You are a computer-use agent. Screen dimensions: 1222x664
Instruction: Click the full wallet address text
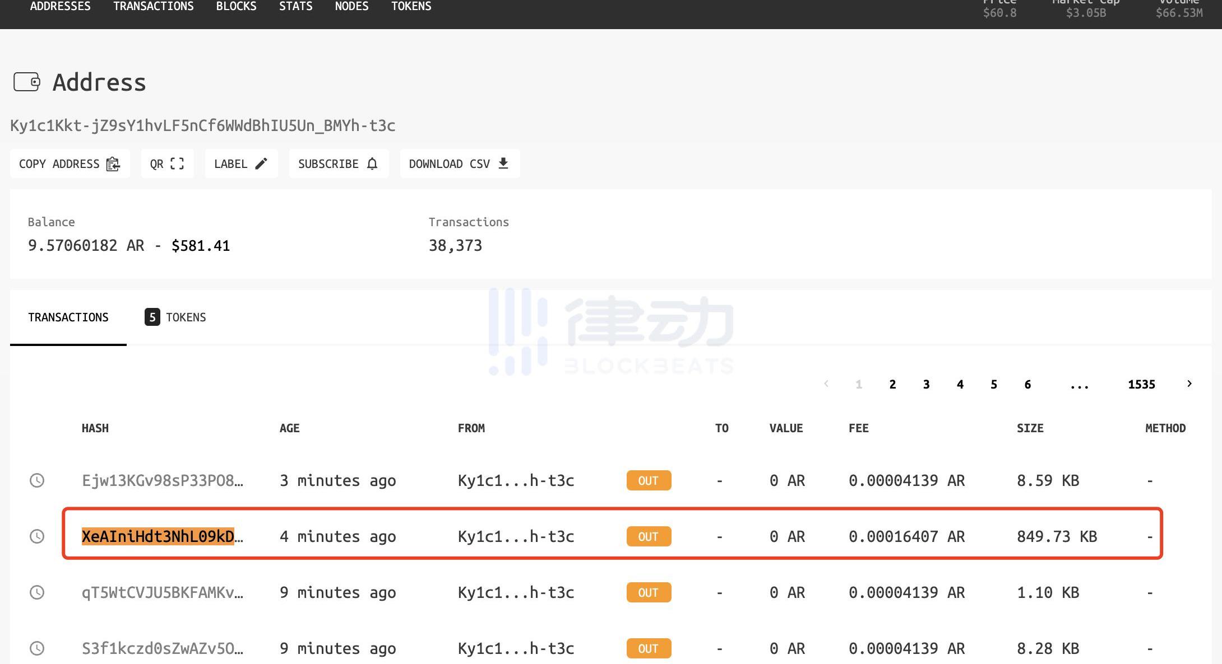coord(202,125)
